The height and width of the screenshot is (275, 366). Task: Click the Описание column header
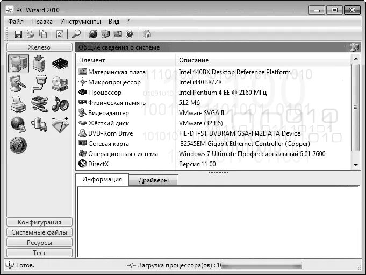click(x=263, y=60)
